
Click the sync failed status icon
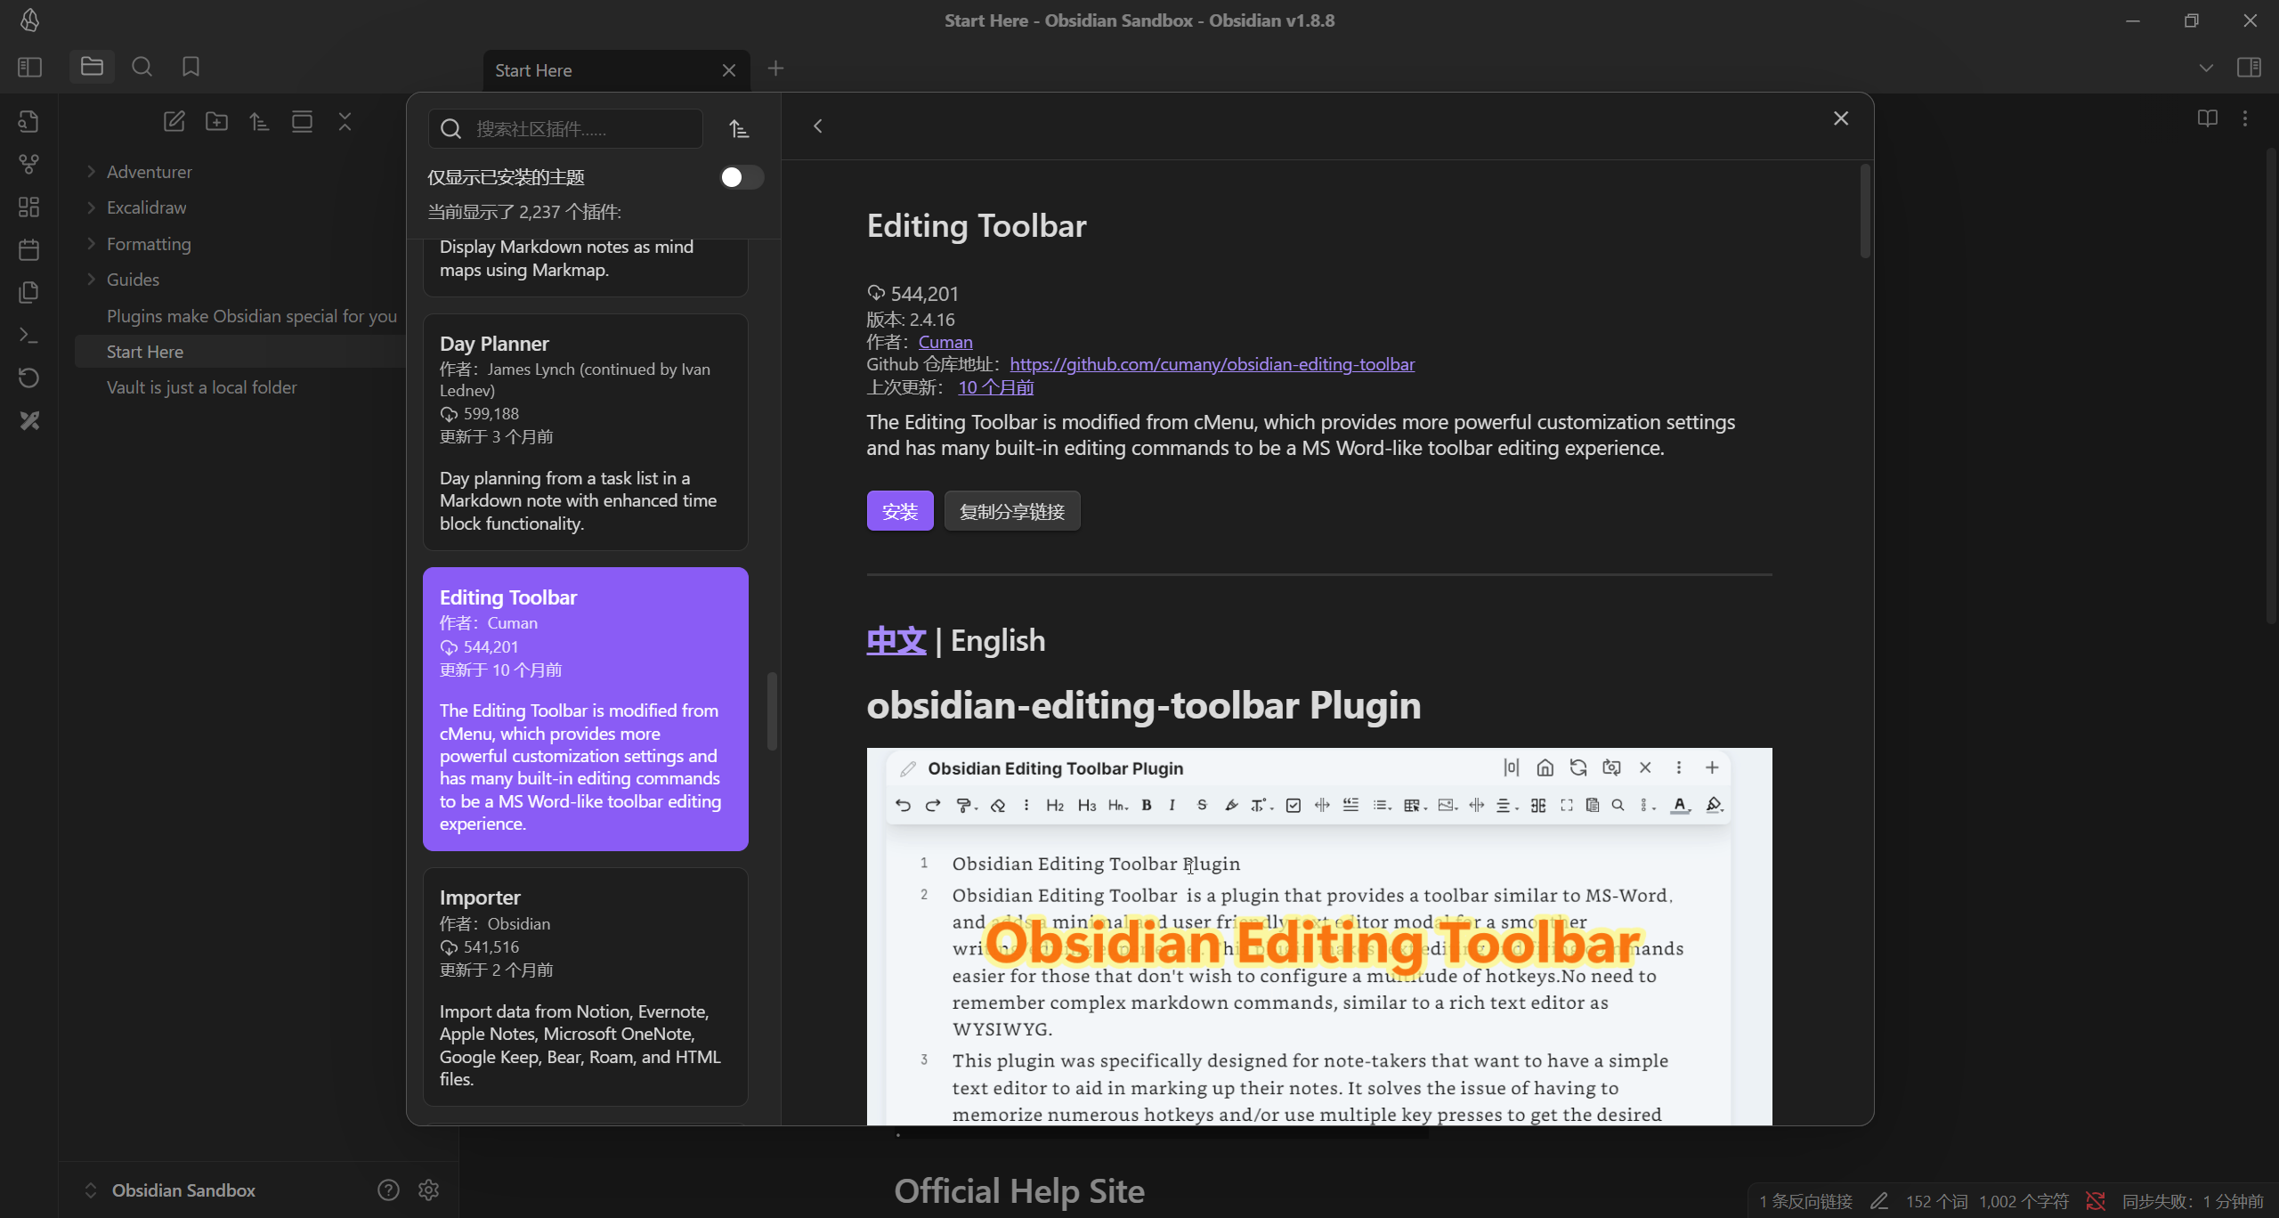[2096, 1201]
